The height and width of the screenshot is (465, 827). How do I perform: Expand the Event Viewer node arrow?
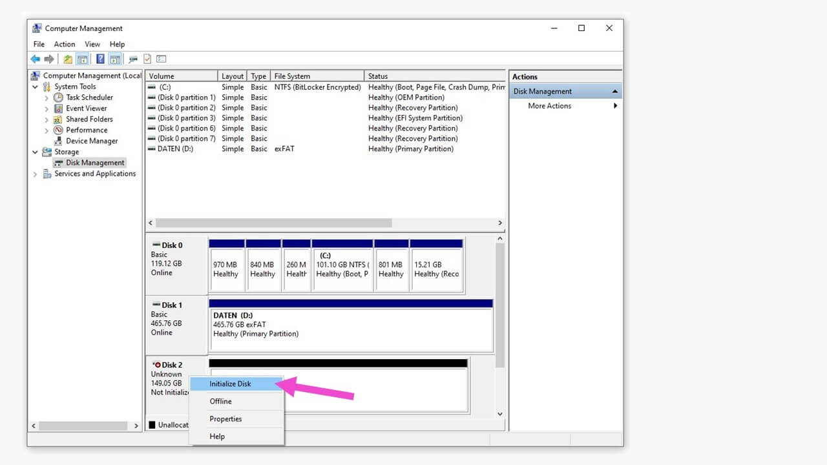[47, 108]
